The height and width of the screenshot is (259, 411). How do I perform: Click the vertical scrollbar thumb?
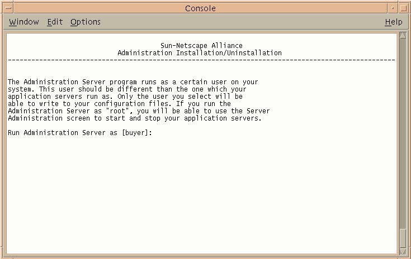click(x=403, y=238)
